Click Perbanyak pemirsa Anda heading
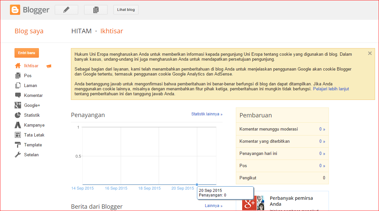The image size is (379, 211). [291, 201]
